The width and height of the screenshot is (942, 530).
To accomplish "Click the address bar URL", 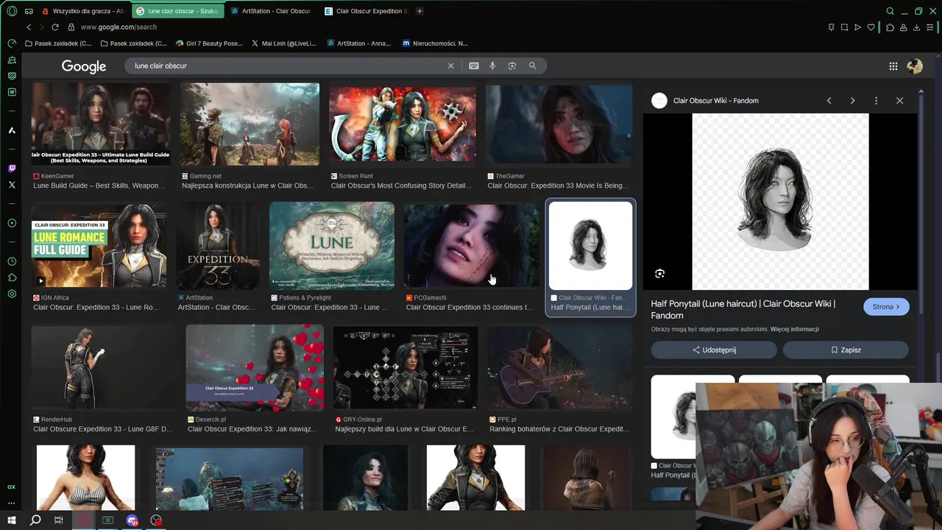I will (118, 27).
